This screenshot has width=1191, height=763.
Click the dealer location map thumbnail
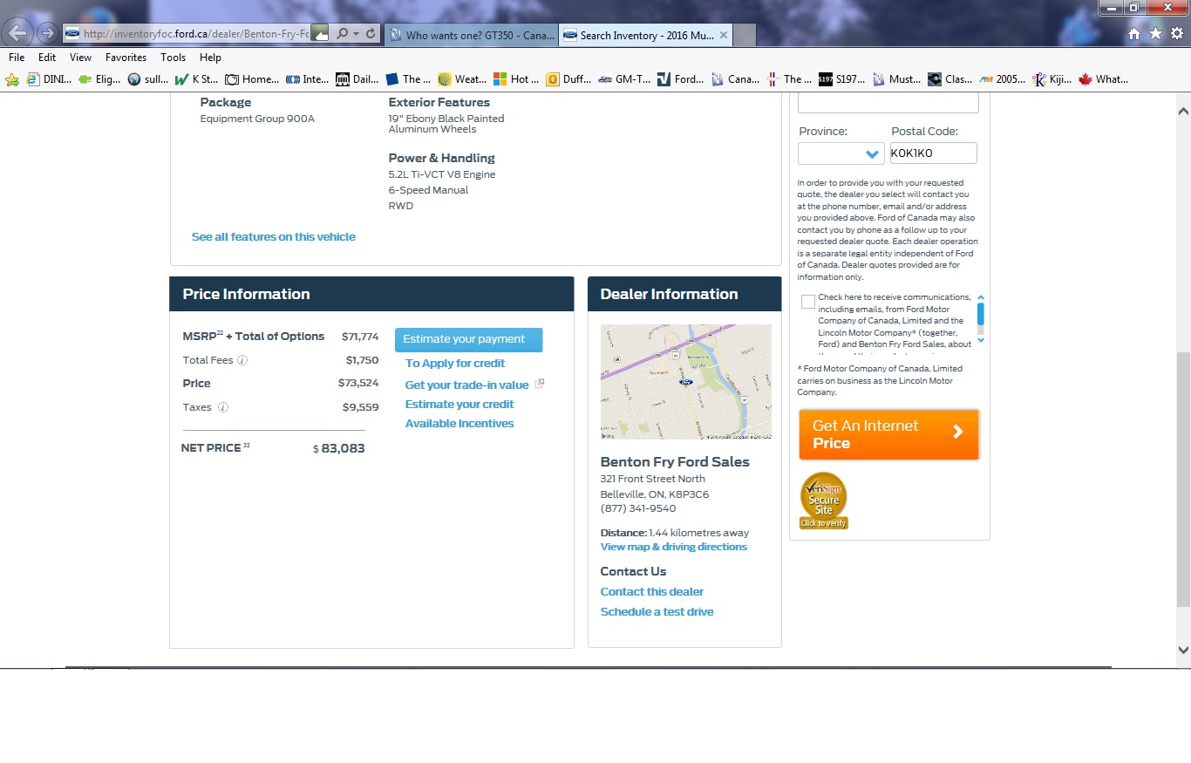coord(685,381)
